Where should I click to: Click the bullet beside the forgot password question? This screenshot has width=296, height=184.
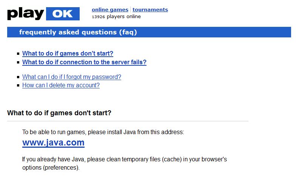tap(18, 77)
